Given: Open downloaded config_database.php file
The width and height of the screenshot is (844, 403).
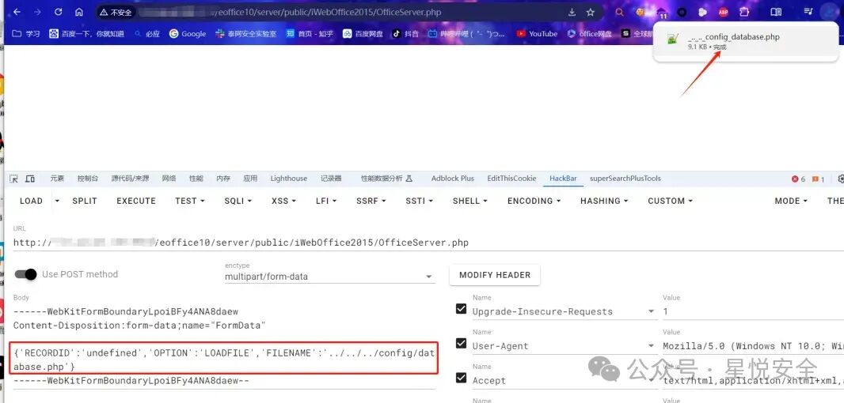Looking at the screenshot, I should point(734,37).
